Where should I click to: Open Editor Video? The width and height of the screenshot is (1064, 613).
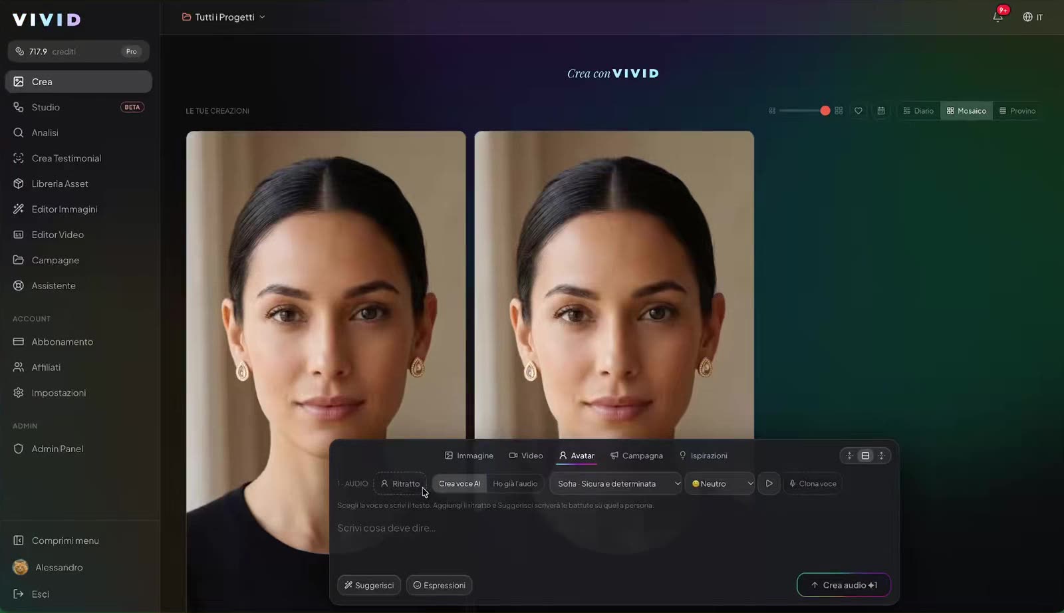(78, 235)
